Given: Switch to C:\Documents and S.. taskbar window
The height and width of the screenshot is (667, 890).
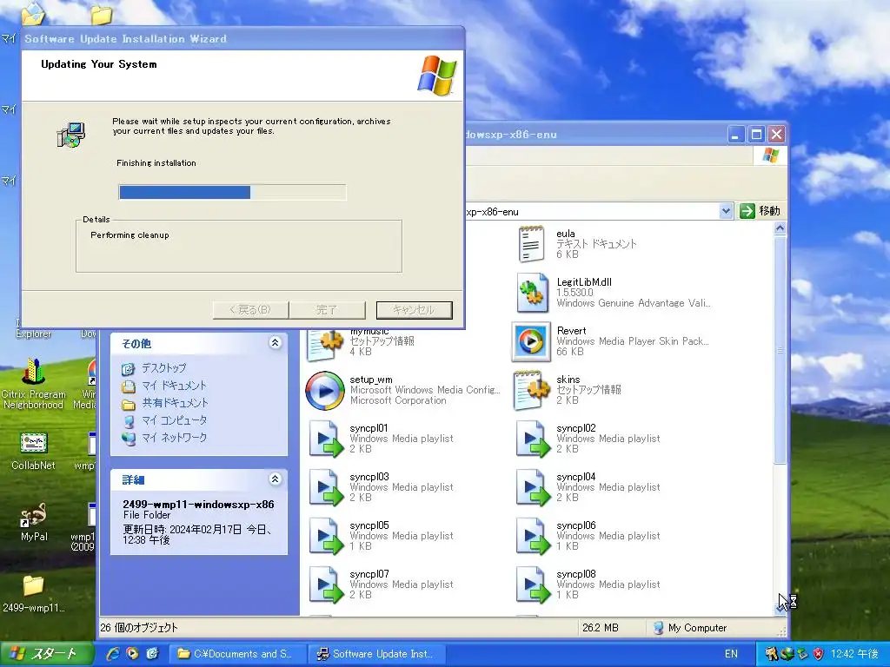Looking at the screenshot, I should coord(238,654).
